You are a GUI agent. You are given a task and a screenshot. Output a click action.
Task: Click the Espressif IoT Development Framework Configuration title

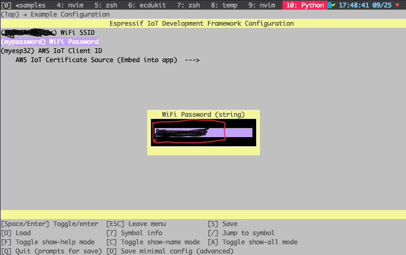[x=202, y=24]
